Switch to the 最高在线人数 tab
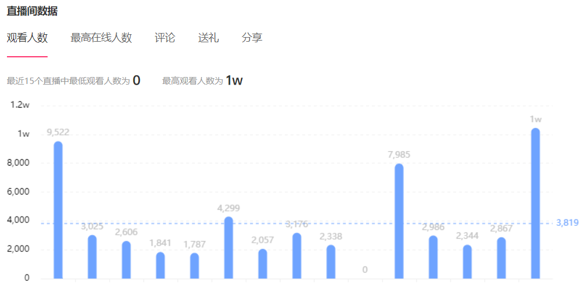This screenshot has height=300, width=588. pos(101,38)
